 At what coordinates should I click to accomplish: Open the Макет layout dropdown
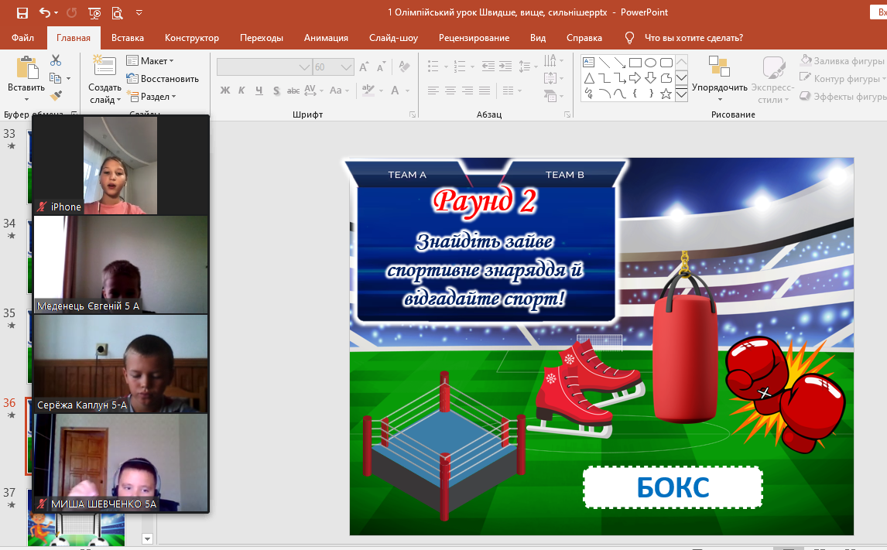point(150,61)
